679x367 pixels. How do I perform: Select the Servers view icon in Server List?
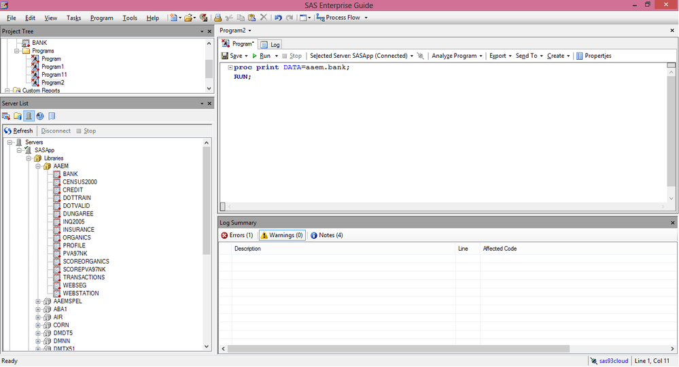click(29, 116)
